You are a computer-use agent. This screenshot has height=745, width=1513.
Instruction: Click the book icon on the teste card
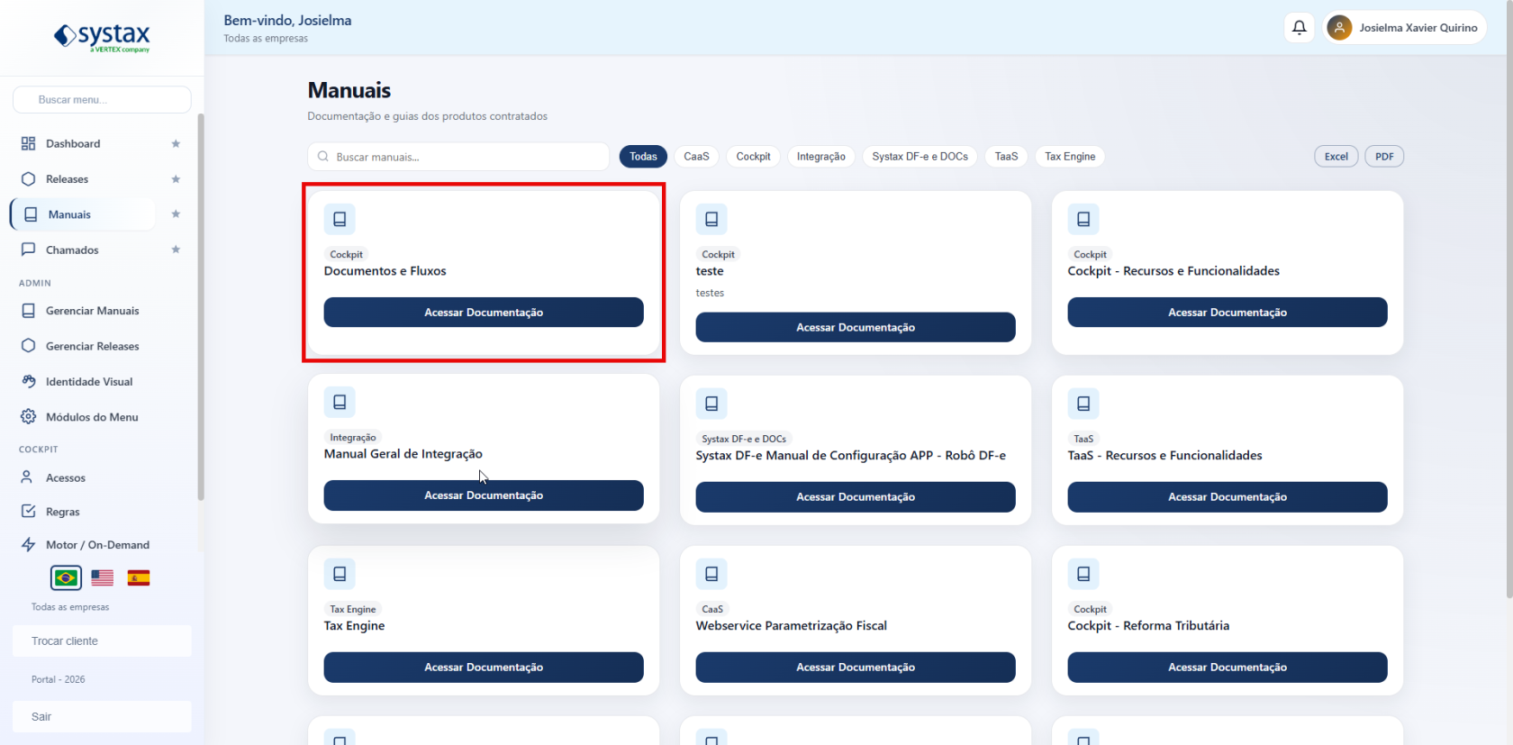pyautogui.click(x=711, y=219)
